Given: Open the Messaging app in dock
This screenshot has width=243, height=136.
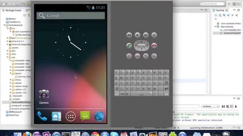Looking at the screenshot, I should coord(85,116).
